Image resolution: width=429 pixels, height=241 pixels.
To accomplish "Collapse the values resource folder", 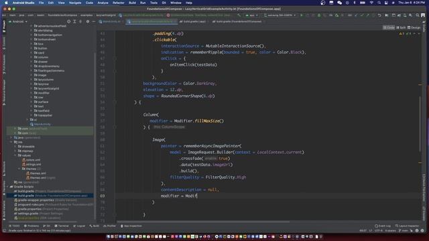I will 15,155.
